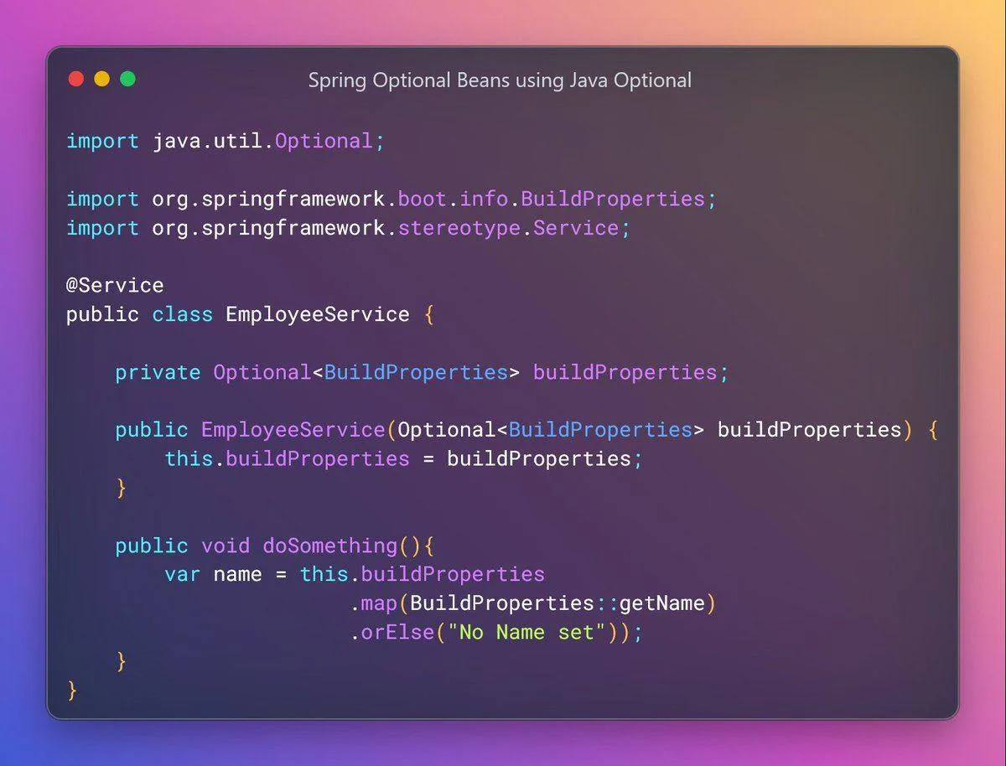Viewport: 1006px width, 766px height.
Task: Click the red close window dot
Action: click(76, 80)
